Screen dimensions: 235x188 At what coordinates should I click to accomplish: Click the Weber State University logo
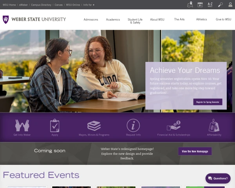point(34,20)
